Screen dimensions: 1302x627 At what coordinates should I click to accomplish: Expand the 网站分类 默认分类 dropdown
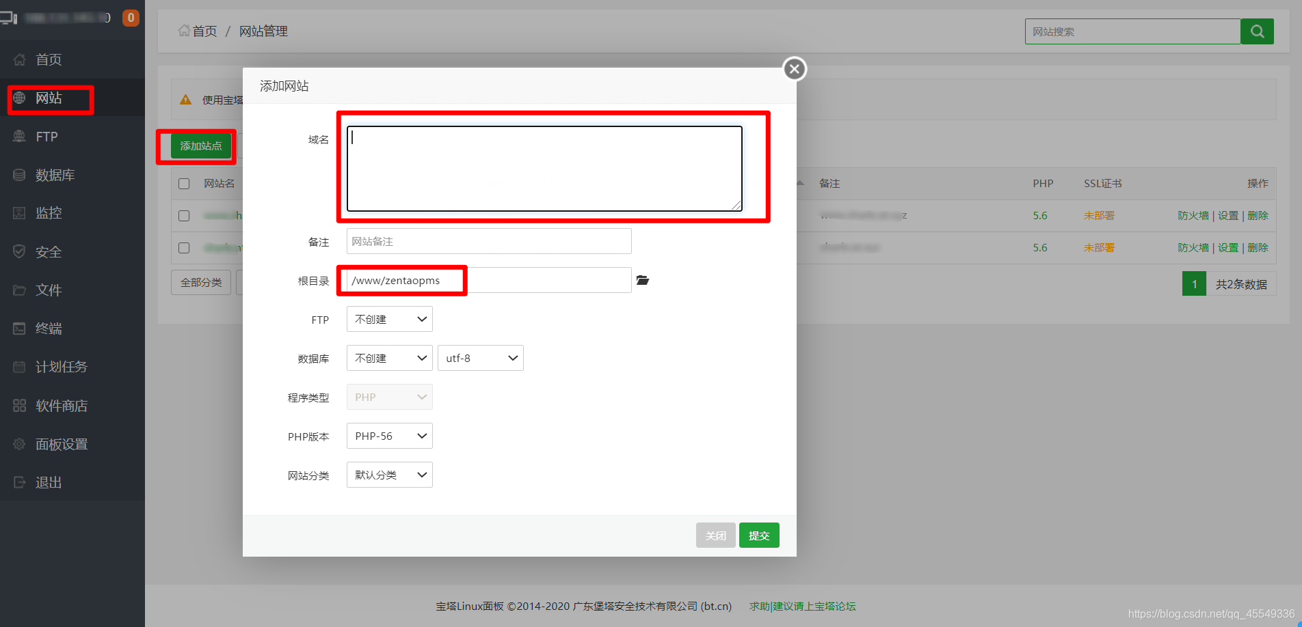point(390,475)
